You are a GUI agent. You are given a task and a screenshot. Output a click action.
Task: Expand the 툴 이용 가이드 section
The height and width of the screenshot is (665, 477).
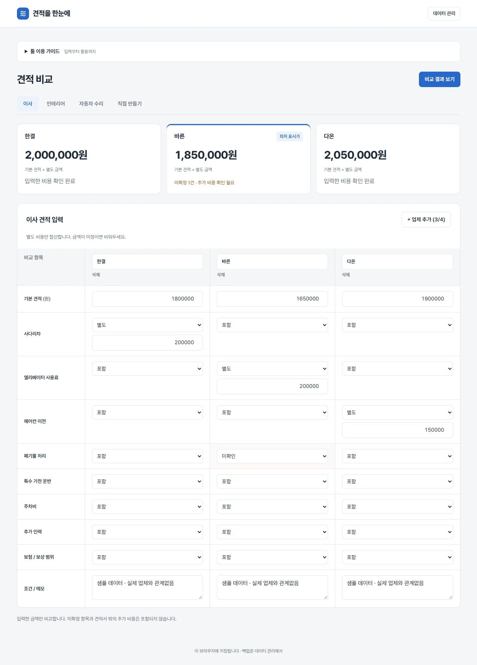238,51
